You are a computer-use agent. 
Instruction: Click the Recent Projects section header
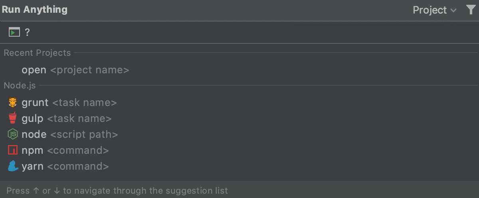[x=37, y=53]
